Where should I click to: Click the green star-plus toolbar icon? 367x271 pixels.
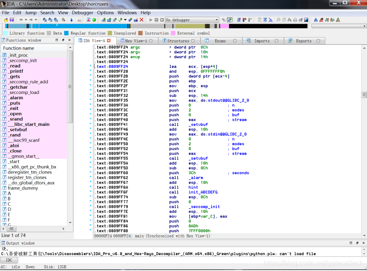[120, 20]
